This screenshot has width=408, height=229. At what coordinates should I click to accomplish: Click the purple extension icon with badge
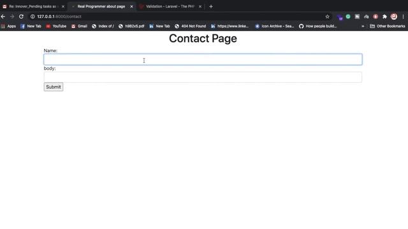[x=340, y=17]
